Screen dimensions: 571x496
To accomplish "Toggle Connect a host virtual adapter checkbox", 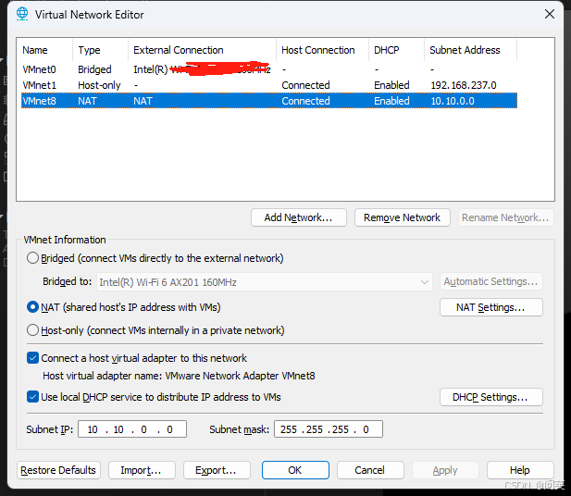I will tap(32, 358).
